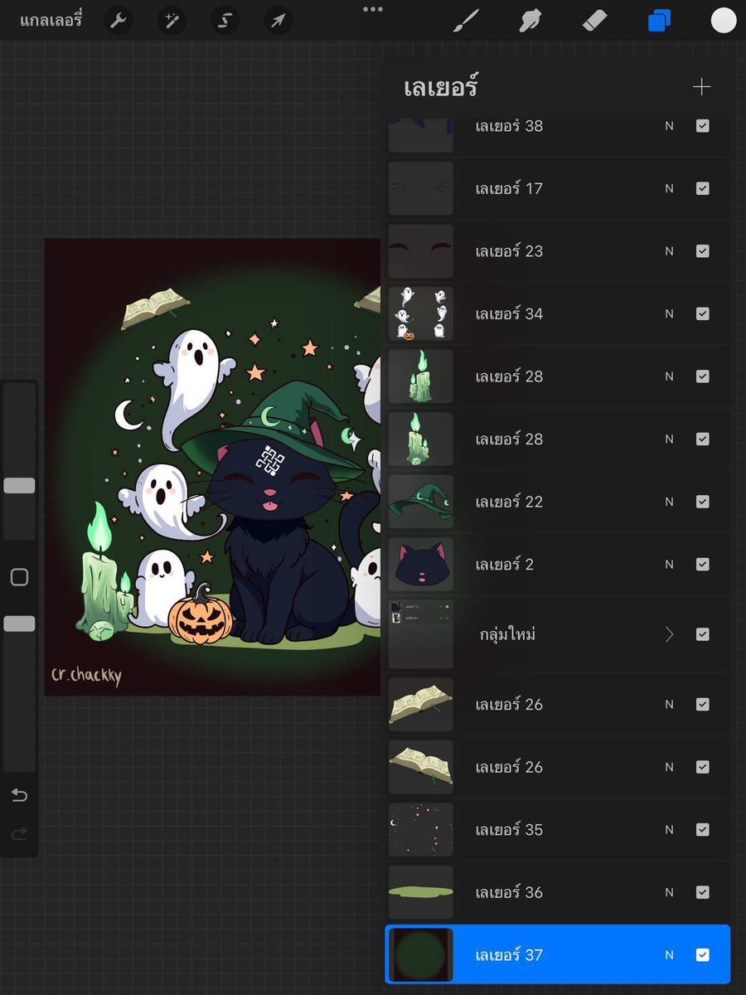Open blend mode N for เลเยอร์ 38

pyautogui.click(x=669, y=126)
